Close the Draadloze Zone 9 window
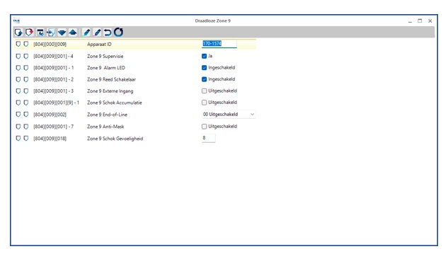The image size is (448, 261). [430, 21]
